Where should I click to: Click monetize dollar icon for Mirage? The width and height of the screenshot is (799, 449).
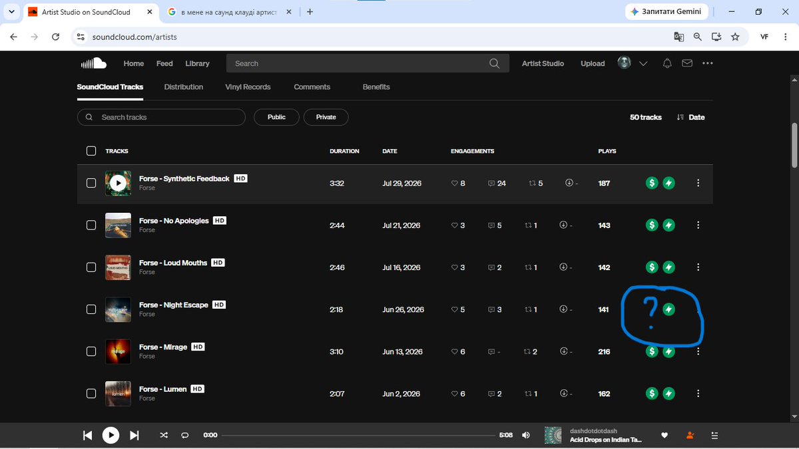coord(653,351)
